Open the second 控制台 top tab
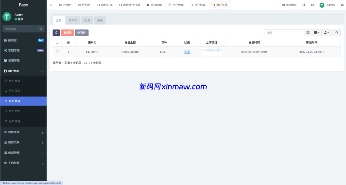Viewport: 346px width, 185px height. 84,5
